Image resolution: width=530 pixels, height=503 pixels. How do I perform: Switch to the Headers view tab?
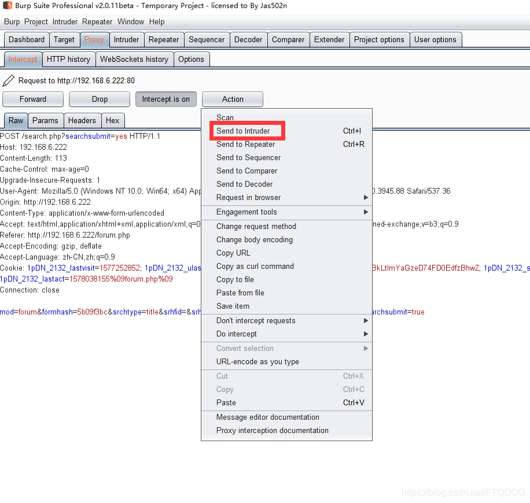point(82,121)
